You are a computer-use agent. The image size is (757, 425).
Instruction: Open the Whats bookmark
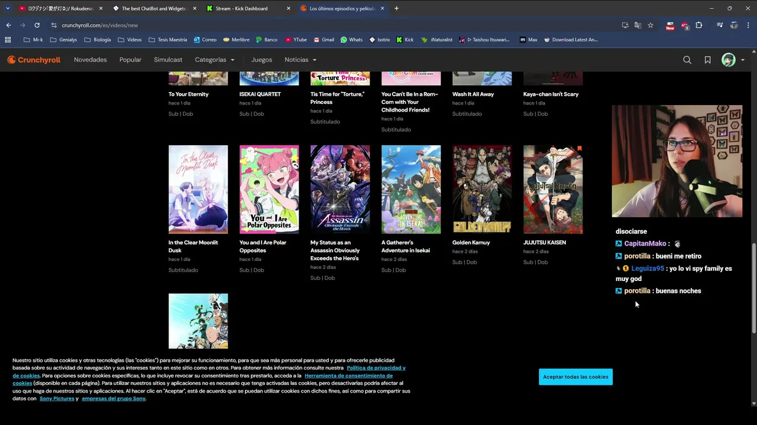tap(352, 40)
